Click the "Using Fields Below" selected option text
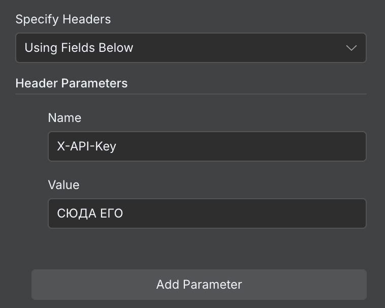 (x=79, y=48)
